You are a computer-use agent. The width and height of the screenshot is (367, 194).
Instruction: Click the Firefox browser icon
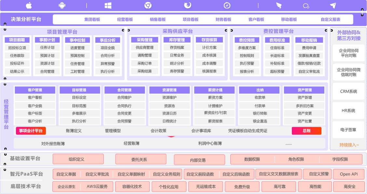(x=187, y=6)
